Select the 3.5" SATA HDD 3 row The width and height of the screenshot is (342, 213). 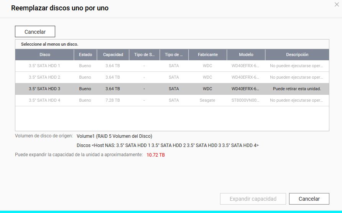(44, 89)
